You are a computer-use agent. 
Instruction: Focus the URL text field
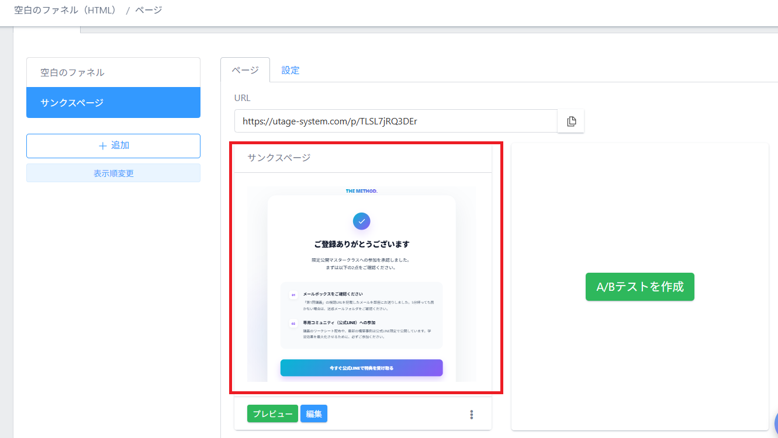(395, 121)
